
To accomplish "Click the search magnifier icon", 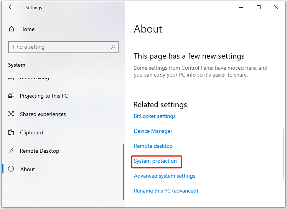I will point(113,47).
